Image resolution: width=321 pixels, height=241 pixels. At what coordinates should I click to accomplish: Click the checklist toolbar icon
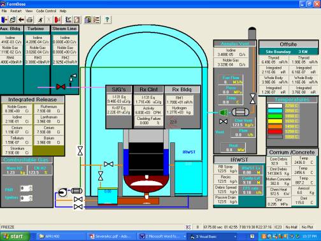(96, 20)
